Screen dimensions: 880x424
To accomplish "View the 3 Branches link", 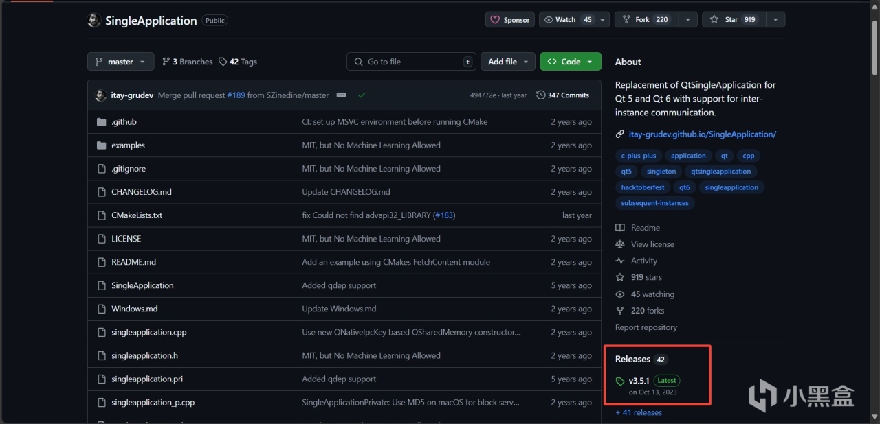I will (187, 62).
